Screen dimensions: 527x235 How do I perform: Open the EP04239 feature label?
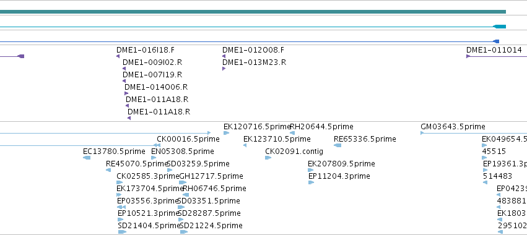click(512, 189)
